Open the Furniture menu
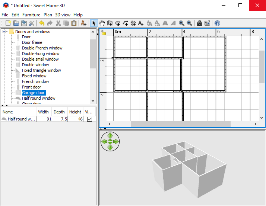266x206 pixels. click(31, 15)
